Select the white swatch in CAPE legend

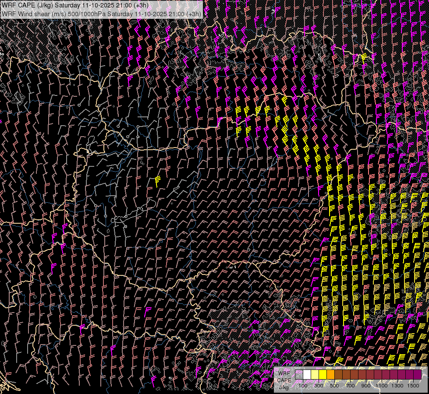point(307,374)
